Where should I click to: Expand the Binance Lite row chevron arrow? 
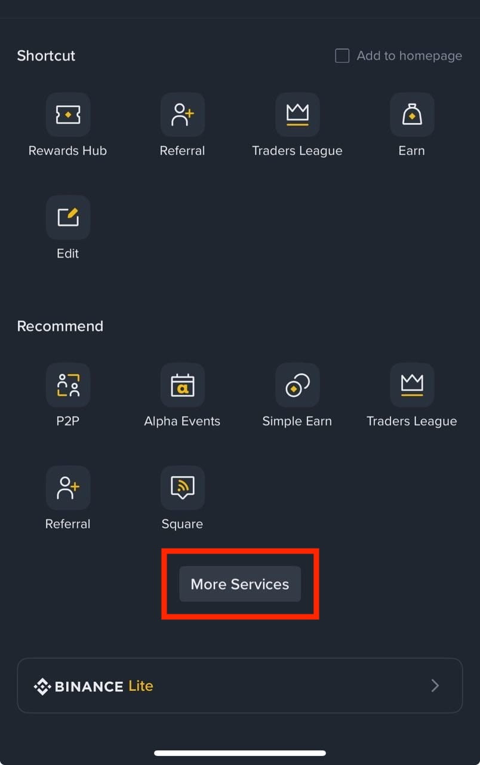[435, 686]
